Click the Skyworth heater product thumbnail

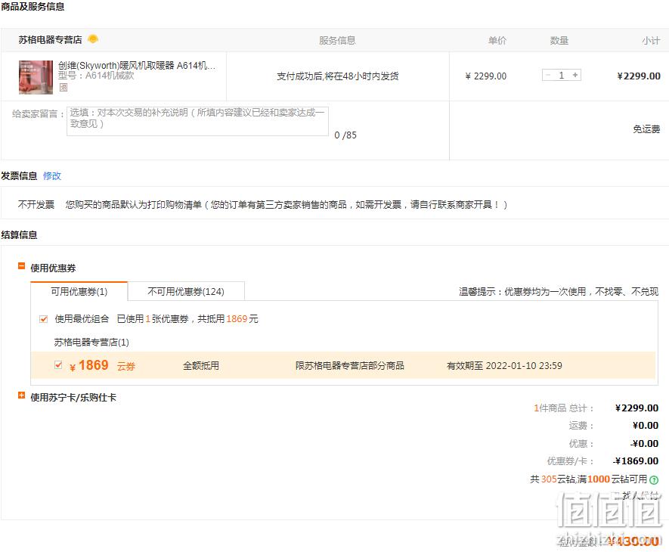(36, 77)
